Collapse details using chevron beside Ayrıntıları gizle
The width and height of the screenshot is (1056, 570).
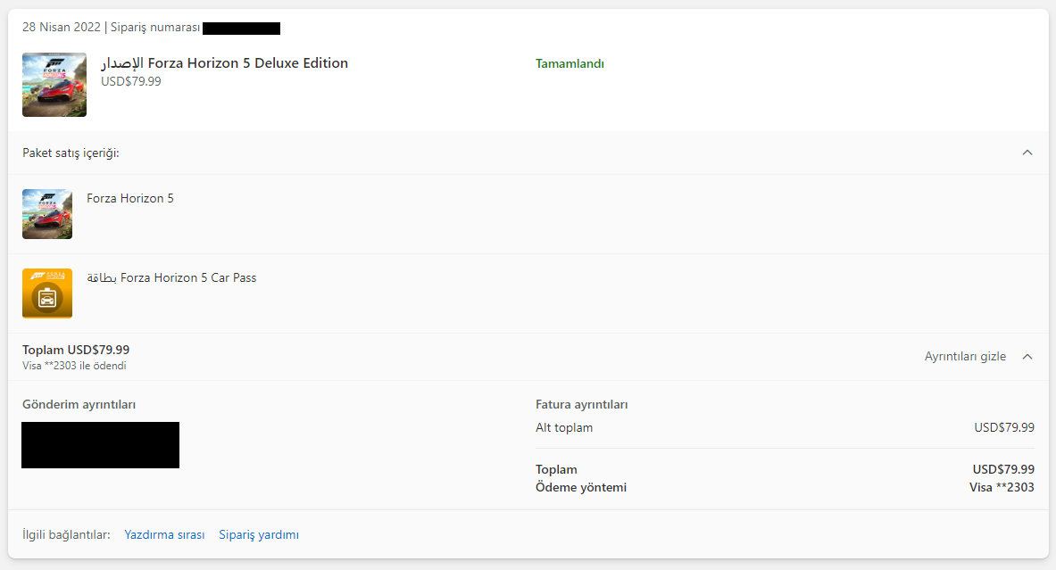[x=1027, y=357]
